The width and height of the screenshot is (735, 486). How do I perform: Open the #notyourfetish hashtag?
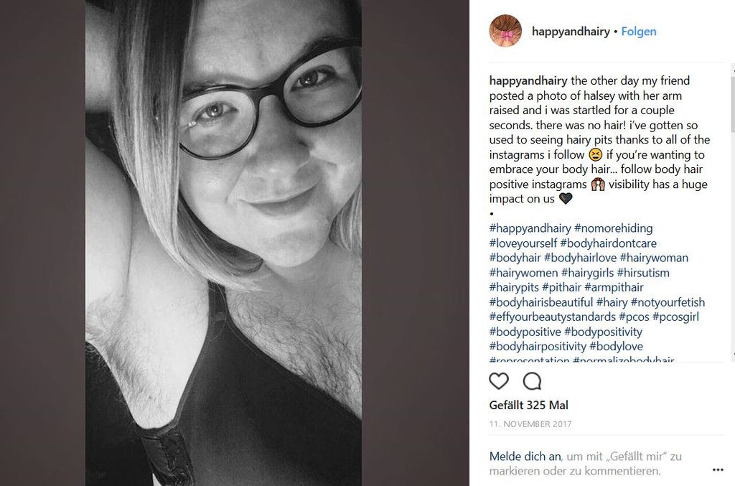(668, 302)
